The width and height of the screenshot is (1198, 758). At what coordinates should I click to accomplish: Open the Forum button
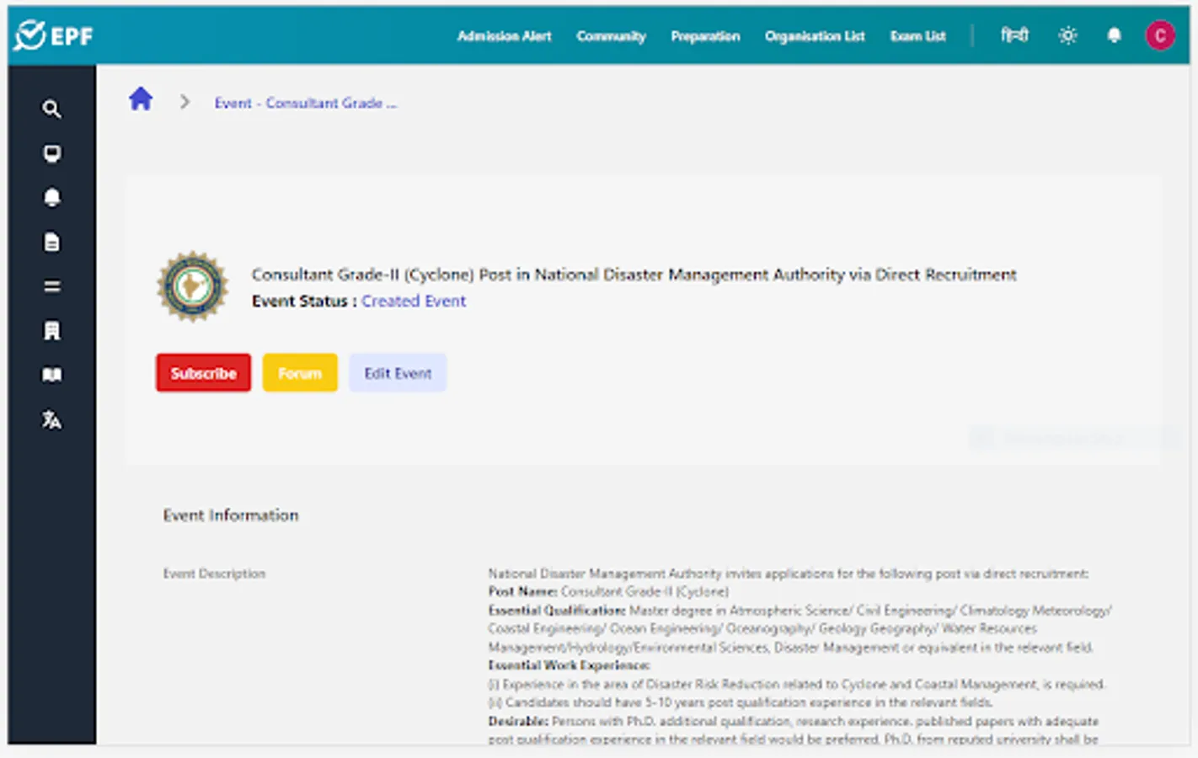[x=300, y=373]
